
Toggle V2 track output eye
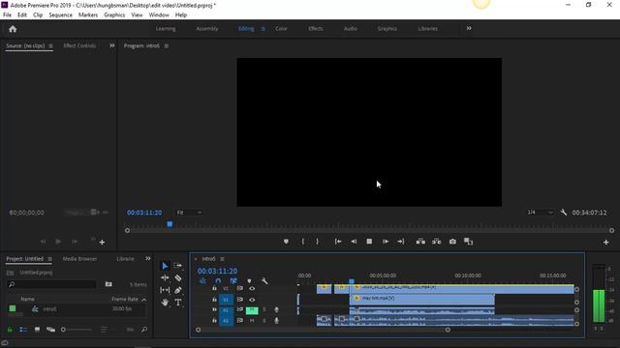coord(252,288)
